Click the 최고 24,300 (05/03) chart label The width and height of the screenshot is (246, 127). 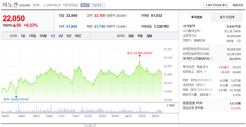click(140, 53)
